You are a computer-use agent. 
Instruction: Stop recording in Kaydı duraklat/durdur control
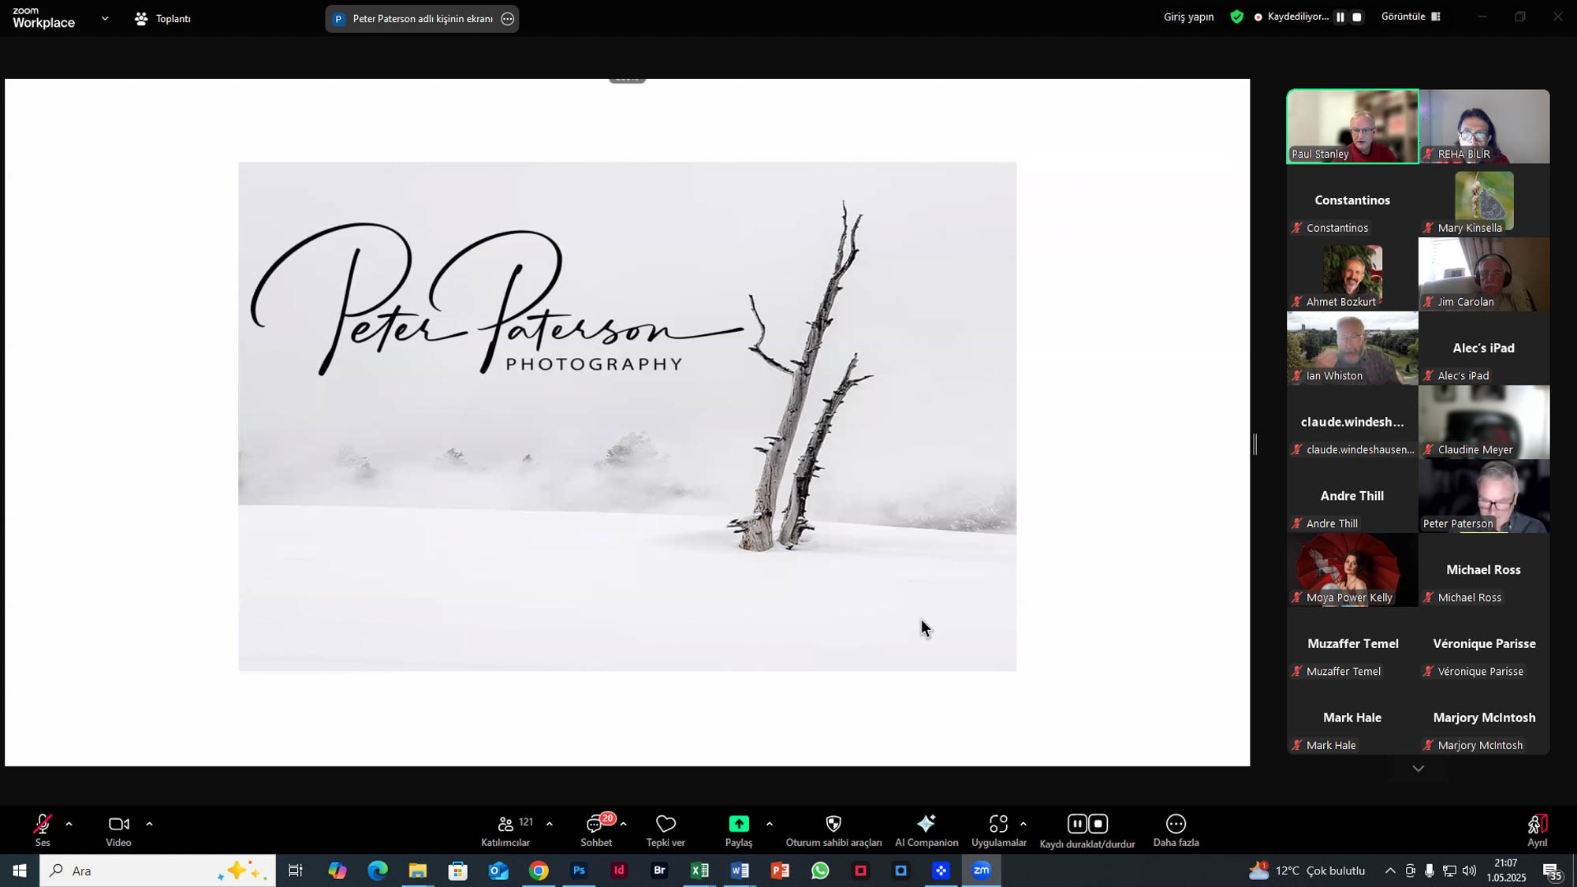(1098, 824)
